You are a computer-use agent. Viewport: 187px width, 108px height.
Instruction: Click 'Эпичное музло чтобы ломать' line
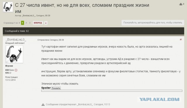tap(60, 84)
